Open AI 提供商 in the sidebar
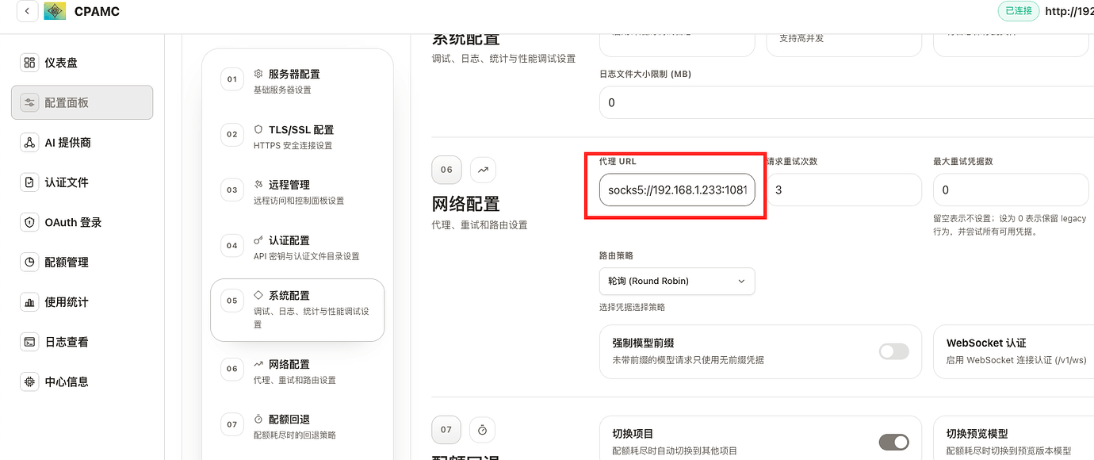 tap(82, 143)
